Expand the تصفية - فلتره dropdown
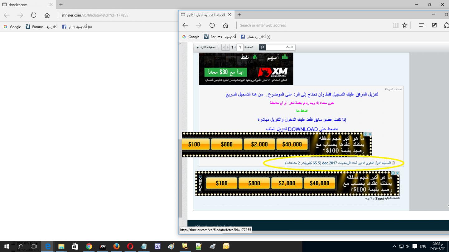Screen dimensions: 449x252 point(206,47)
